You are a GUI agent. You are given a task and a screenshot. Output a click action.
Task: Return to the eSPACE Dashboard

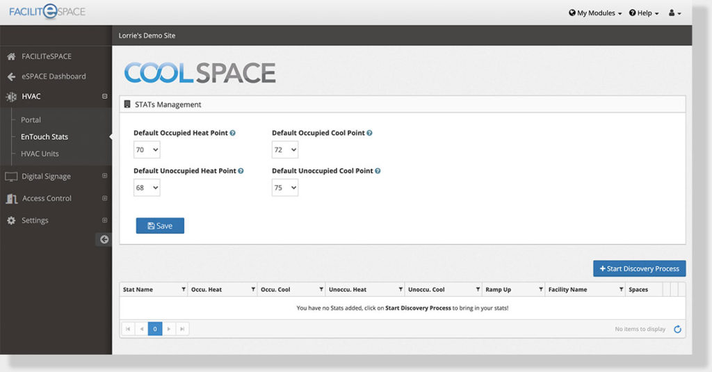(56, 76)
